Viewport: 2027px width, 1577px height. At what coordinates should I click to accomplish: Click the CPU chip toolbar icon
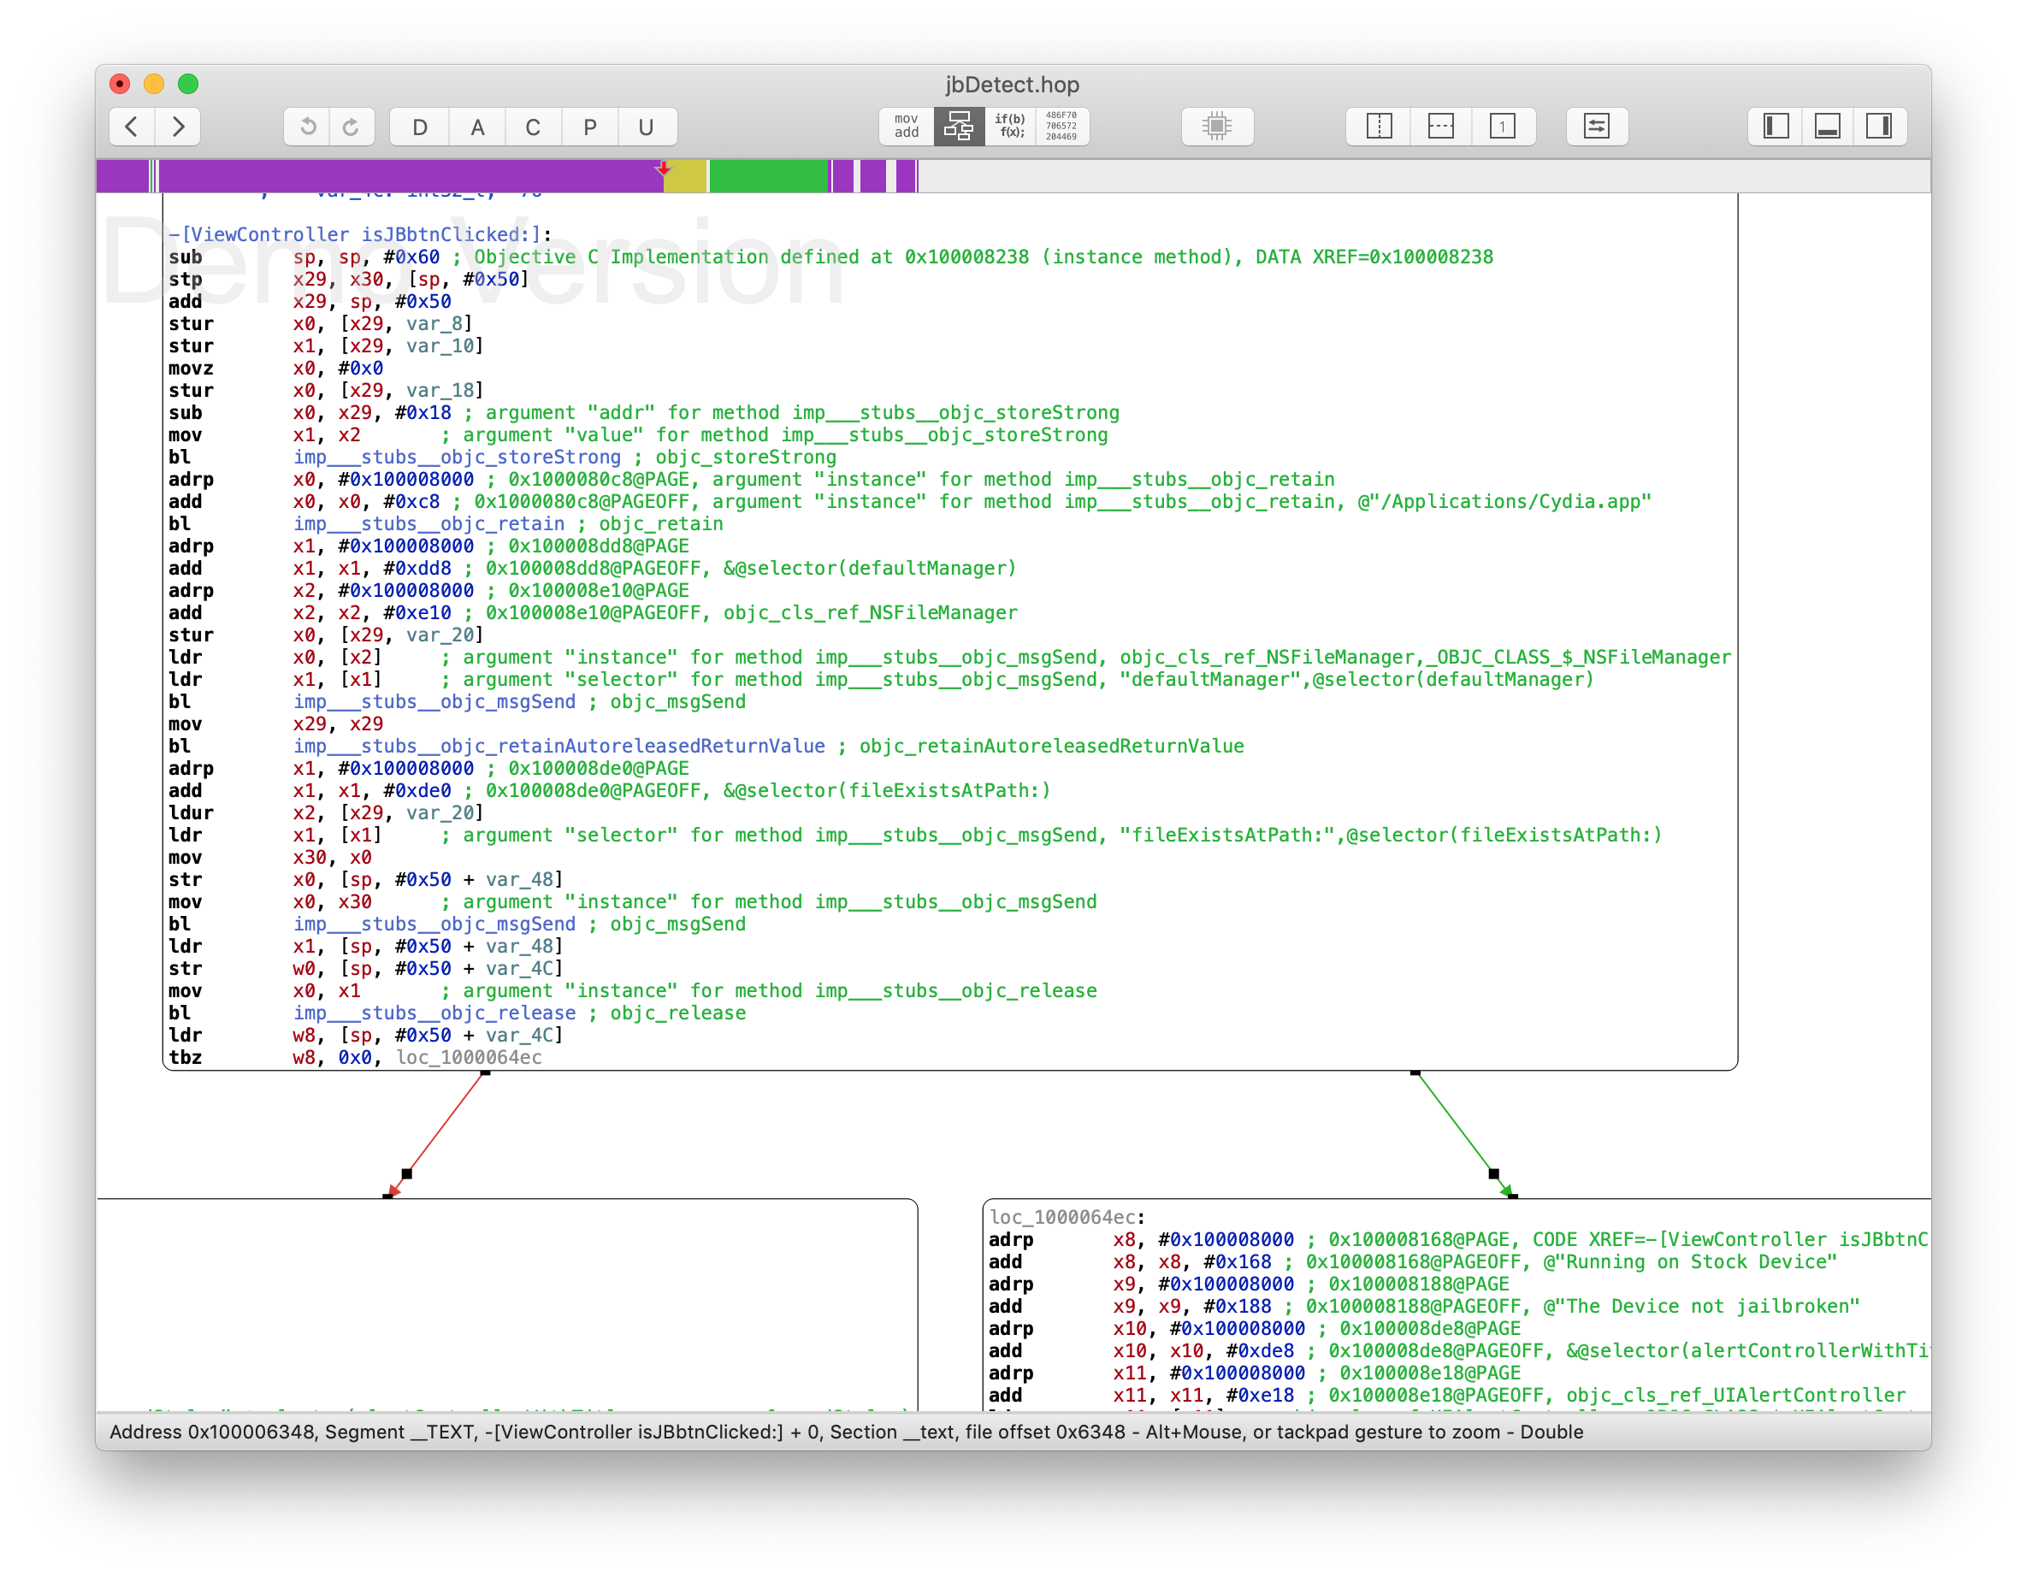pos(1217,127)
